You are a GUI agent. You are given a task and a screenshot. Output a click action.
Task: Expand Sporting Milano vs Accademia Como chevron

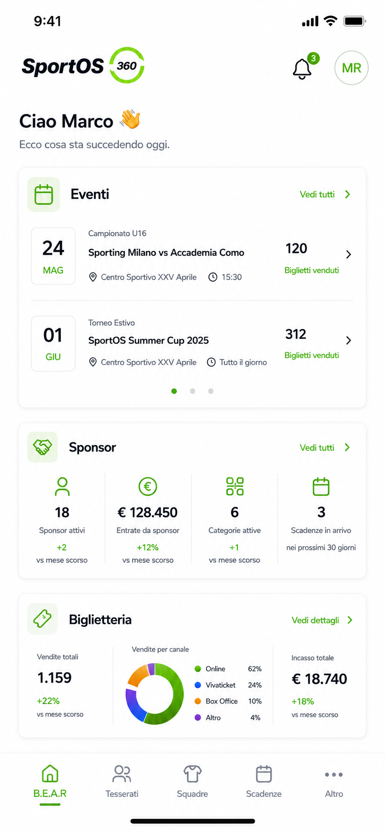click(x=348, y=254)
